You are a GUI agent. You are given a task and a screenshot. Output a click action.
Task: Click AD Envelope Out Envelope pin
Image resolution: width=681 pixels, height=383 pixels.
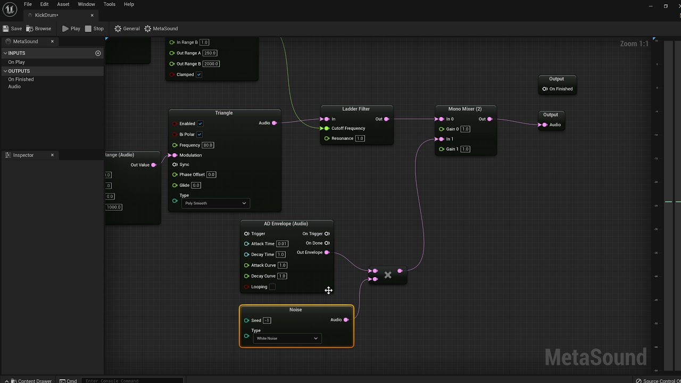tap(327, 252)
